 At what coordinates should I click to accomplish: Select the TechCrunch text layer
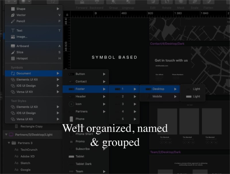point(29,150)
